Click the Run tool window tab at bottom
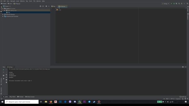 coord(6,97)
